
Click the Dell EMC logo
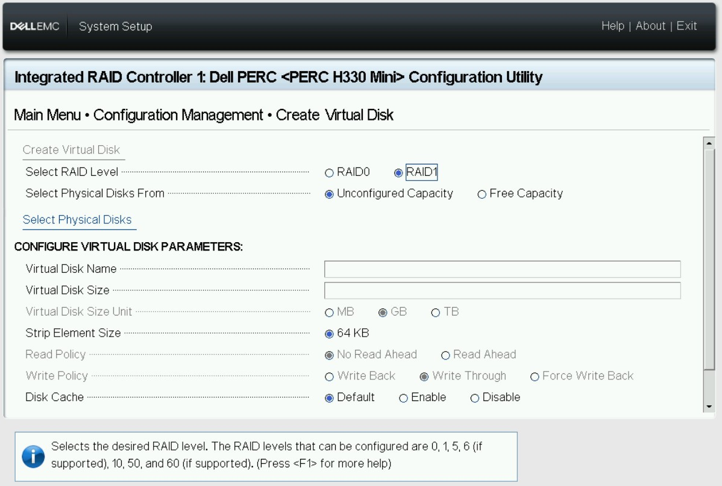click(34, 26)
